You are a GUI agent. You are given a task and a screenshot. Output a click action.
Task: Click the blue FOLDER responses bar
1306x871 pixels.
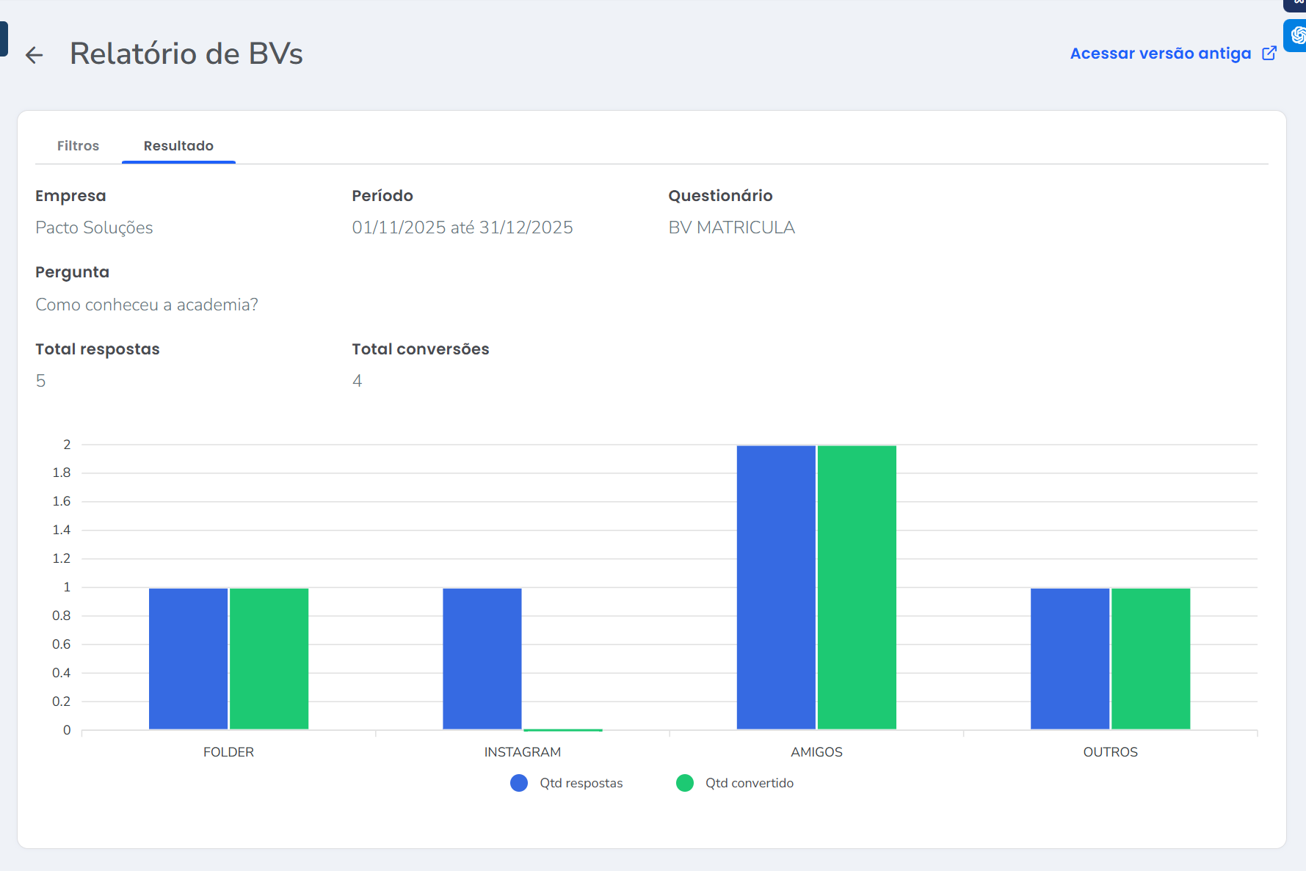point(188,658)
